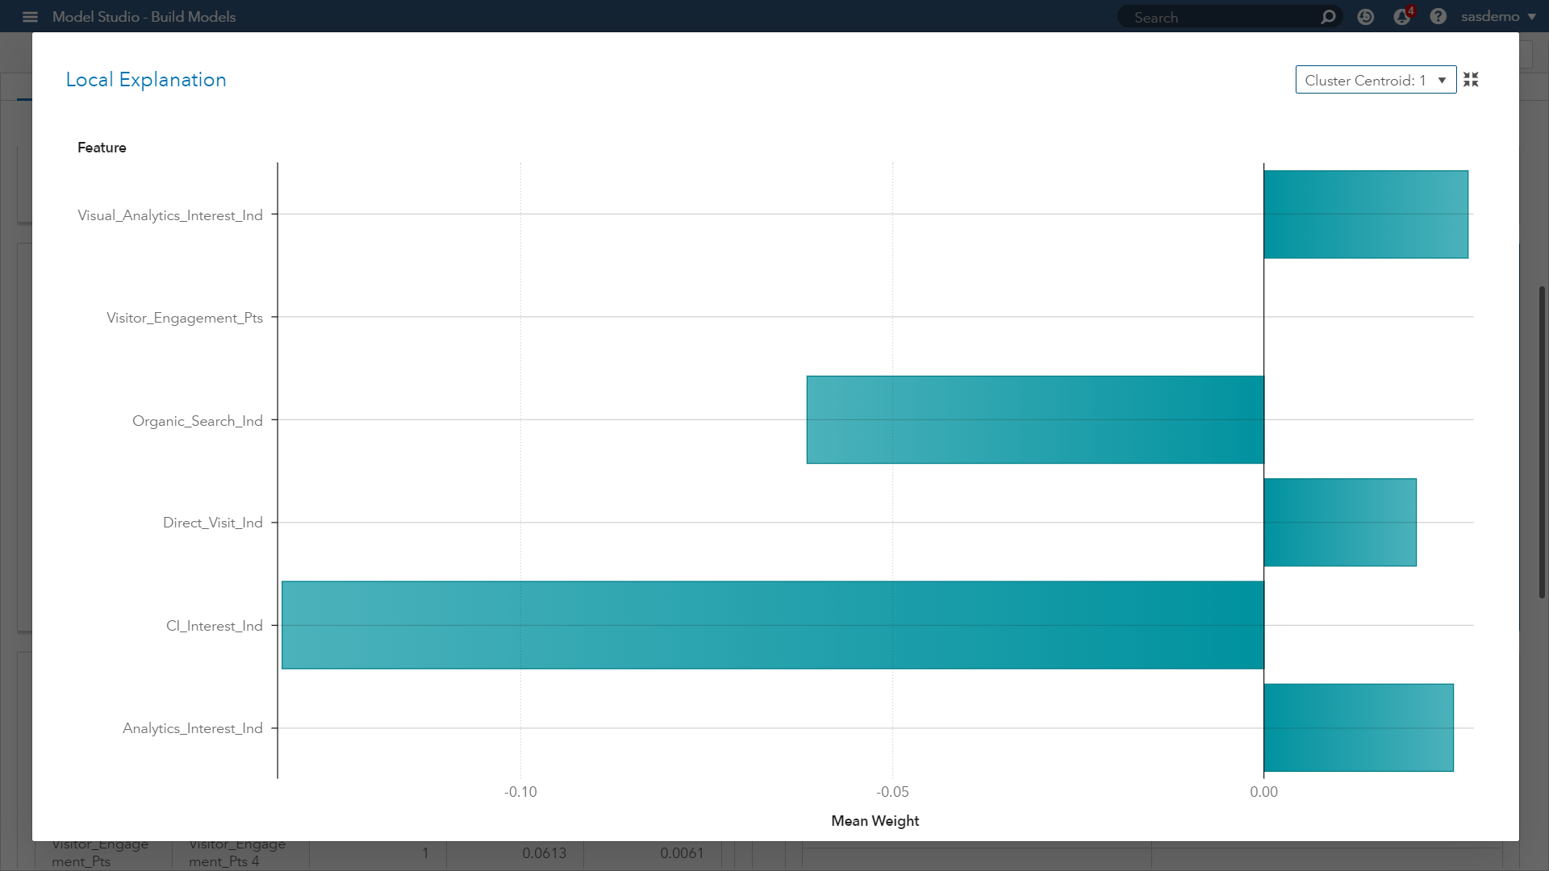The width and height of the screenshot is (1549, 871).
Task: Open the notifications bell icon
Action: click(x=1402, y=17)
